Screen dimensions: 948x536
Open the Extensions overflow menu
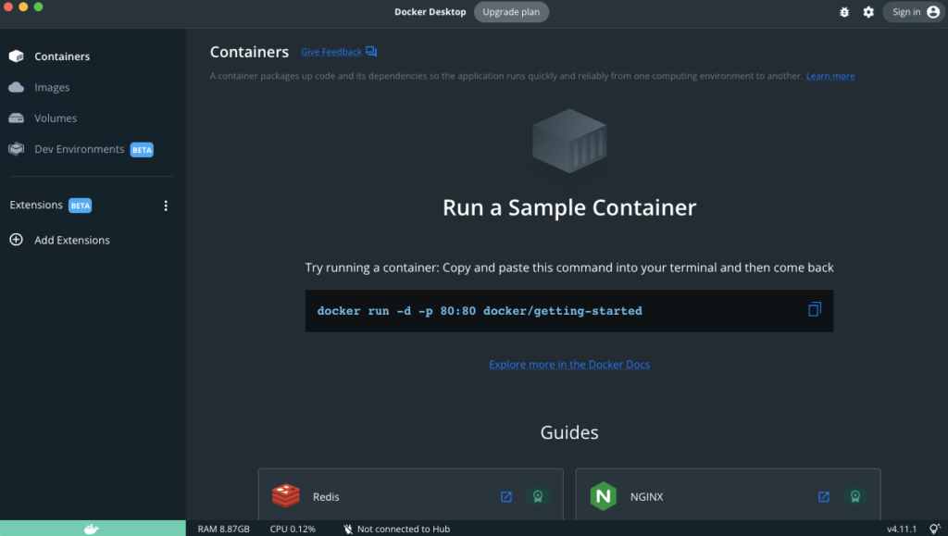tap(166, 206)
